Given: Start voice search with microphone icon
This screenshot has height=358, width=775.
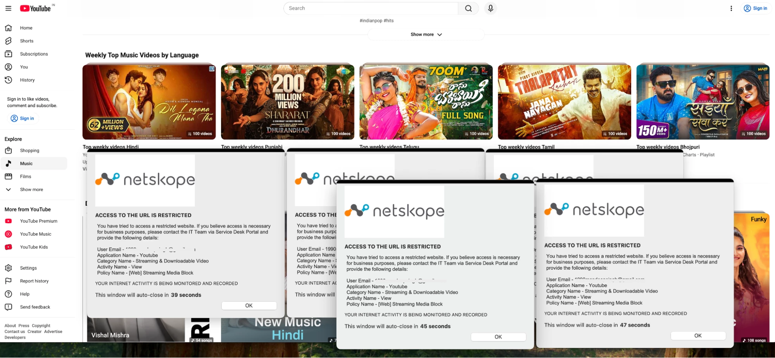Looking at the screenshot, I should coord(490,8).
